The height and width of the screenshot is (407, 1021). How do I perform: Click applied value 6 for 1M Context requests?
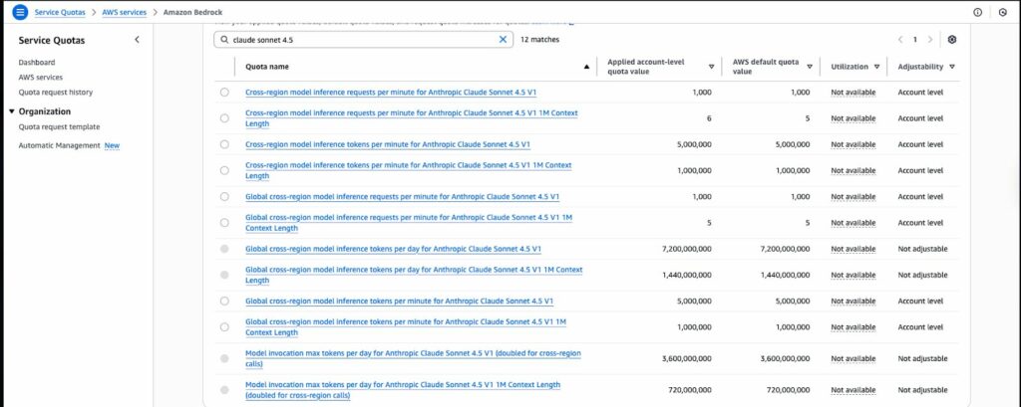tap(709, 118)
